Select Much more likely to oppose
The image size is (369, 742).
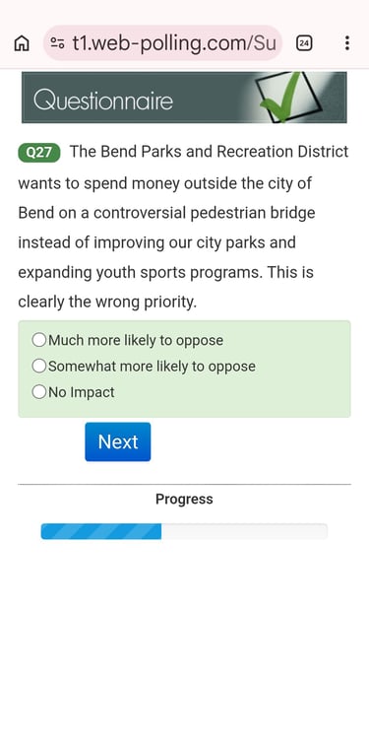pyautogui.click(x=39, y=340)
